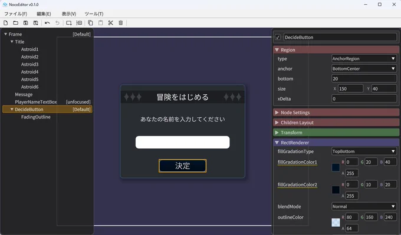401x235 pixels.
Task: Select the Astroid6 tree item
Action: coord(29,87)
